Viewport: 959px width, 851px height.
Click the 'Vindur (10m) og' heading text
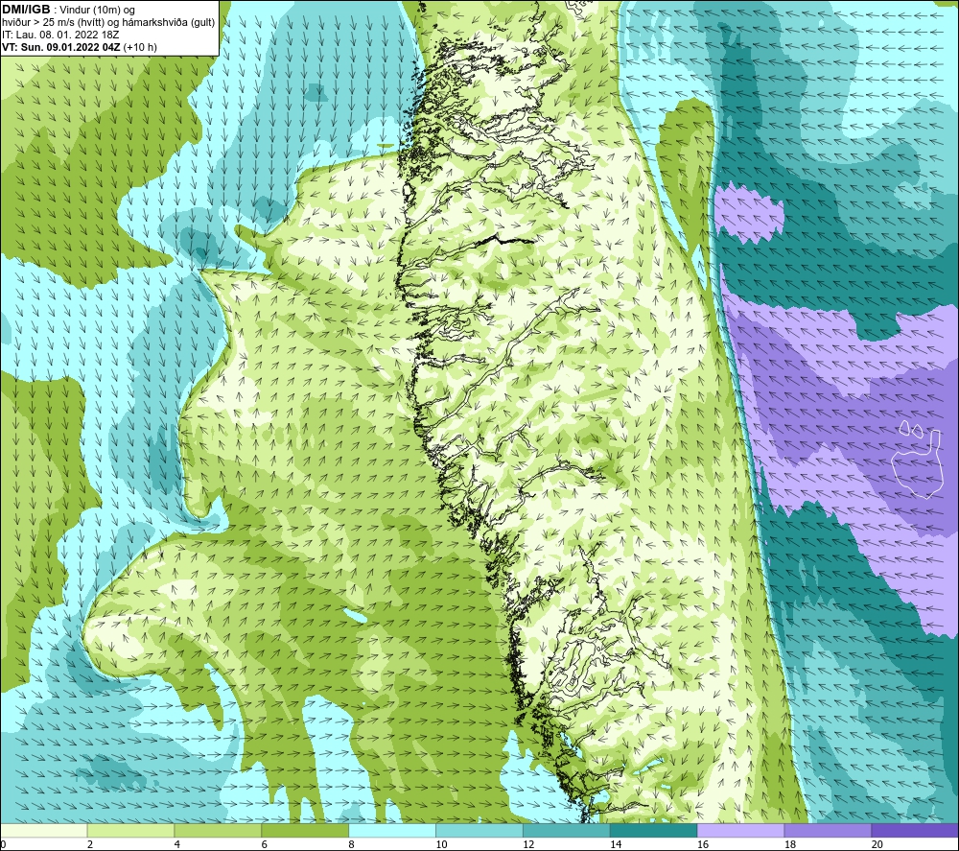[97, 11]
